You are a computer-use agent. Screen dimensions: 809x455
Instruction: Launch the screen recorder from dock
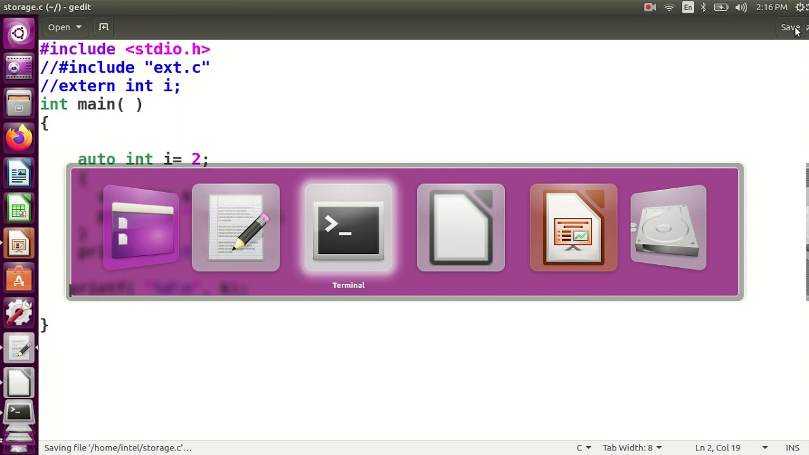pyautogui.click(x=19, y=68)
